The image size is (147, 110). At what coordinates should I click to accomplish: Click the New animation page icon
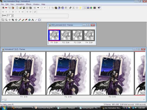point(17,8)
